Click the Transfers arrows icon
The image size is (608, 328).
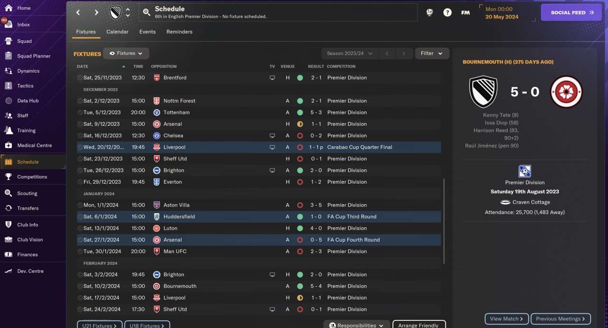pos(8,208)
